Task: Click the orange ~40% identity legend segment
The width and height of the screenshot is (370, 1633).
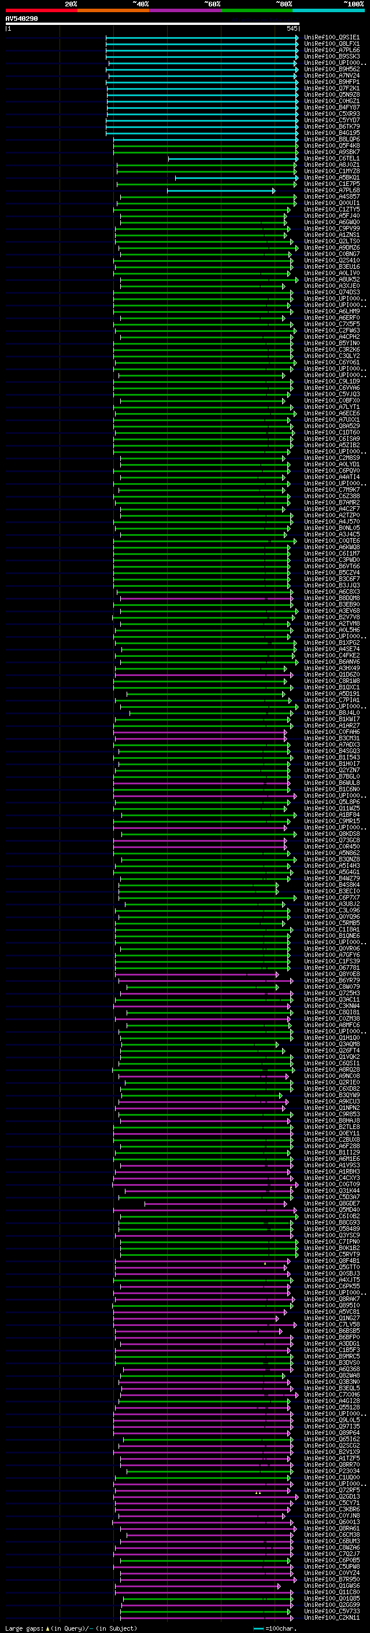Action: 113,11
